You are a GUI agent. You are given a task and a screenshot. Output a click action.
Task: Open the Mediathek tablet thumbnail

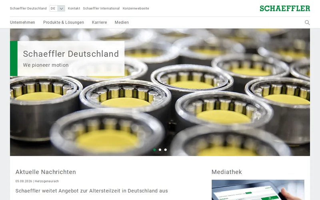coord(258,190)
